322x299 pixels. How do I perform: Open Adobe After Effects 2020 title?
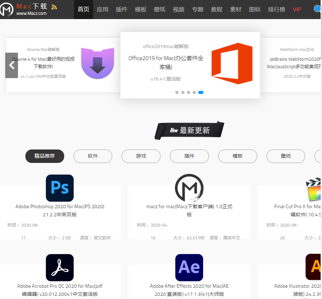pyautogui.click(x=189, y=290)
